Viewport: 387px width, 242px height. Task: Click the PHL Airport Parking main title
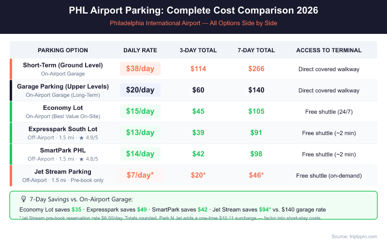coord(193,10)
